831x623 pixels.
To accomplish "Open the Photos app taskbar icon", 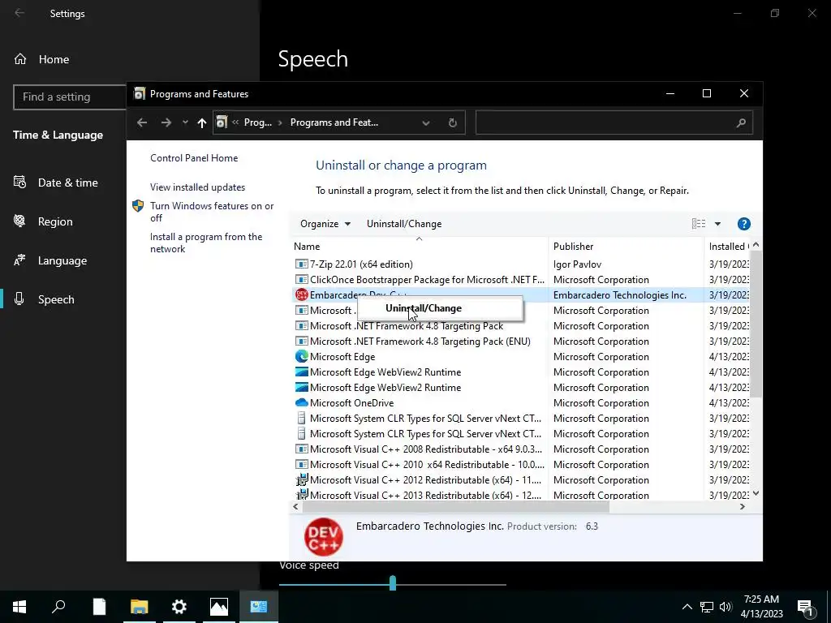I will point(219,607).
